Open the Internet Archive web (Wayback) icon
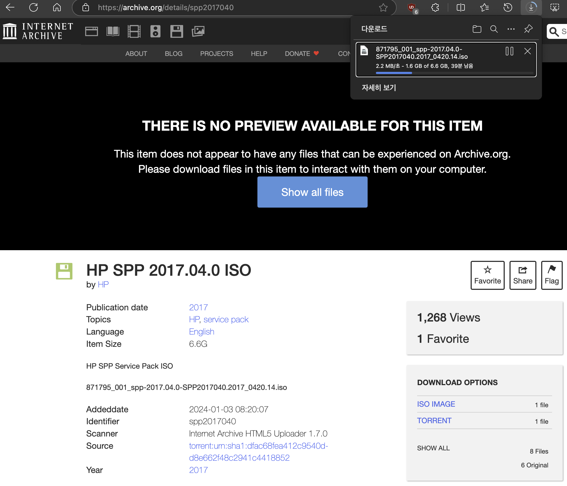 pyautogui.click(x=91, y=31)
